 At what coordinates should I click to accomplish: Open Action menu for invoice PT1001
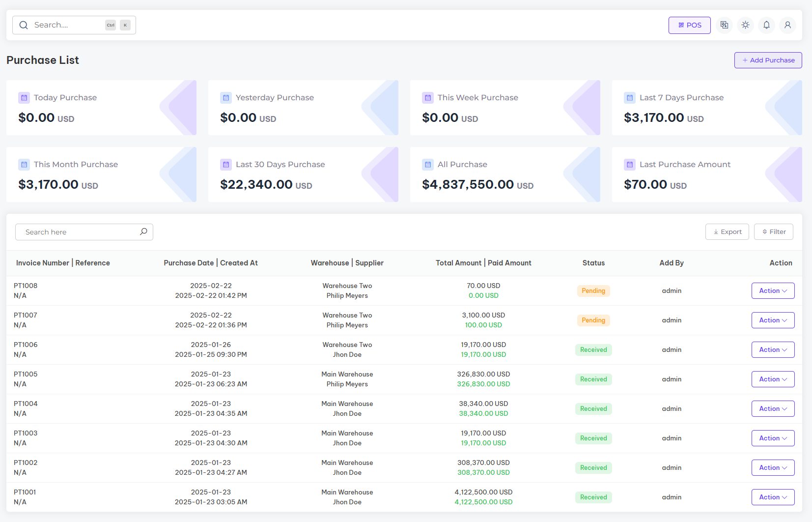click(x=773, y=497)
